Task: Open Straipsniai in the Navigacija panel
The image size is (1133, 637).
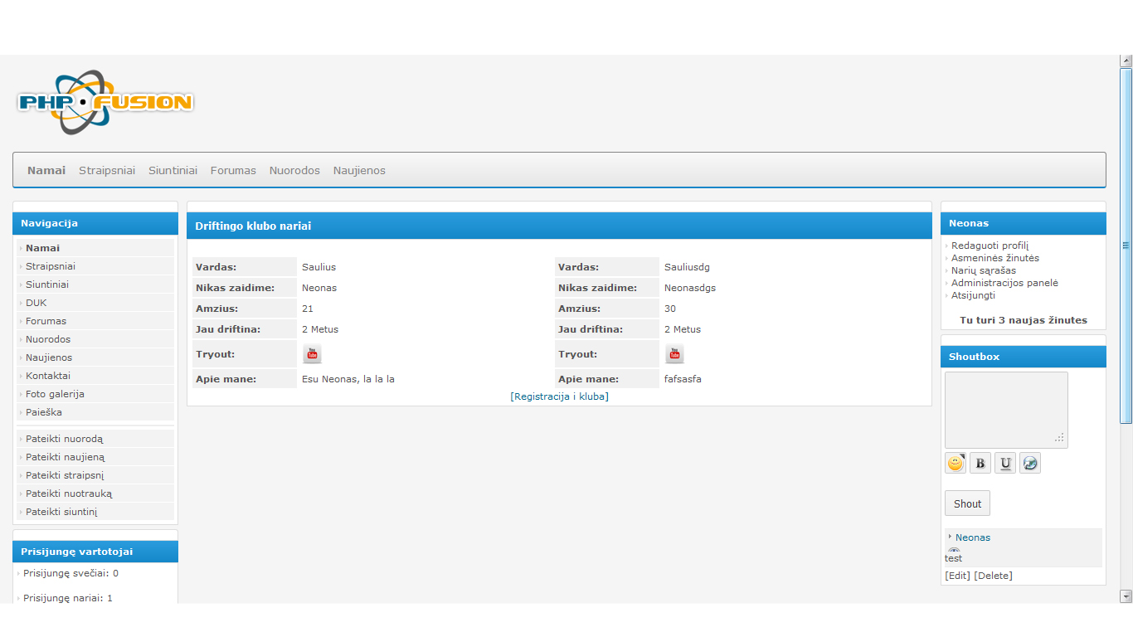Action: (x=95, y=266)
